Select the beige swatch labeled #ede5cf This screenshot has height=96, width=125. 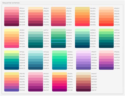[x=84, y=74]
